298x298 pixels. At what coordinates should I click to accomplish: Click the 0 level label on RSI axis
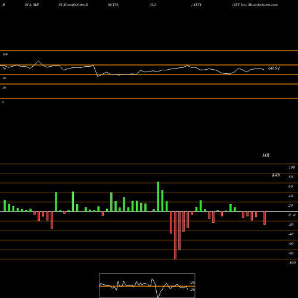tap(3, 102)
